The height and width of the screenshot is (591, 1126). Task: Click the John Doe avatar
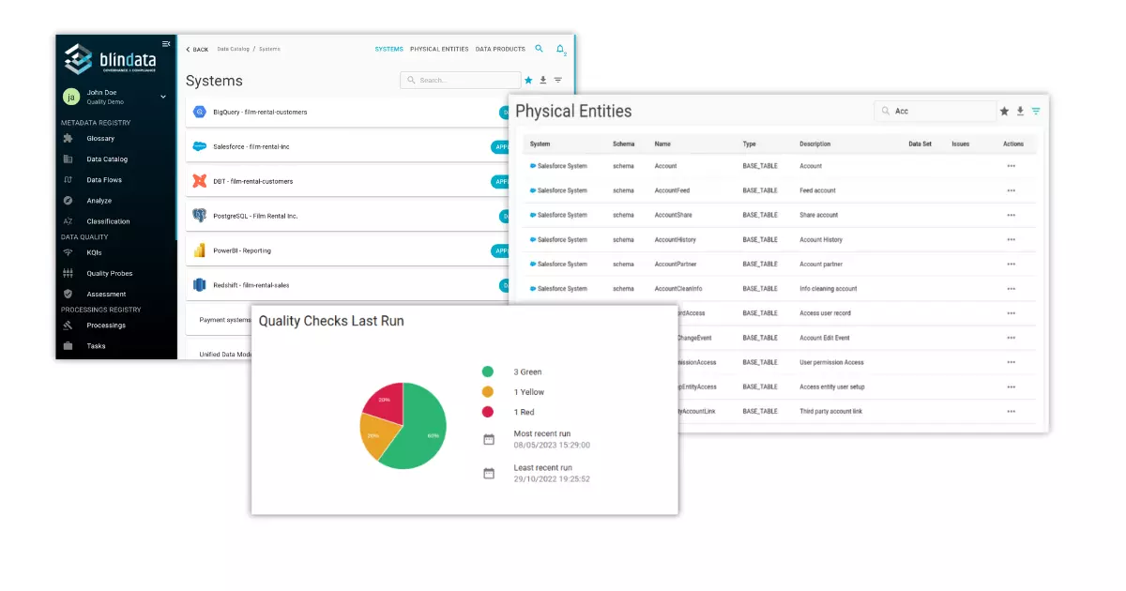click(71, 96)
